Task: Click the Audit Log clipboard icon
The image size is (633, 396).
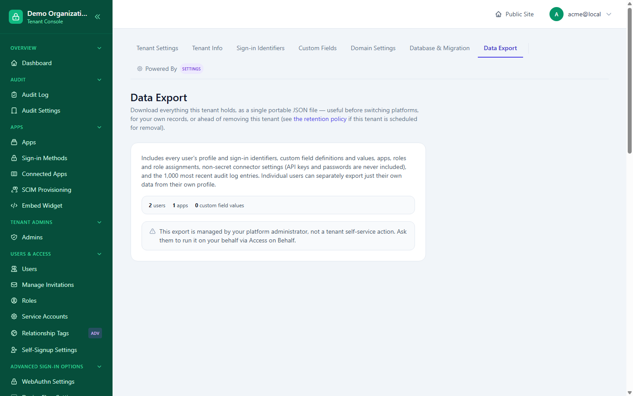Action: pyautogui.click(x=14, y=95)
